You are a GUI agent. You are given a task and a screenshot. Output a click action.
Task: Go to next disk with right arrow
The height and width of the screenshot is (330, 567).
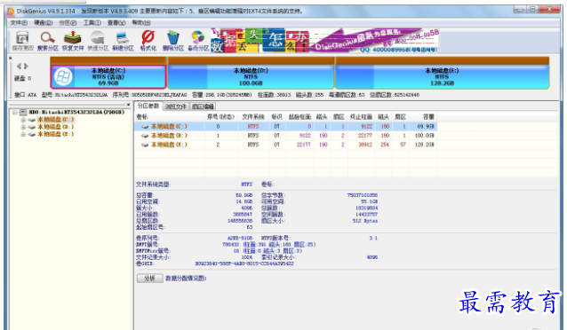pyautogui.click(x=26, y=66)
